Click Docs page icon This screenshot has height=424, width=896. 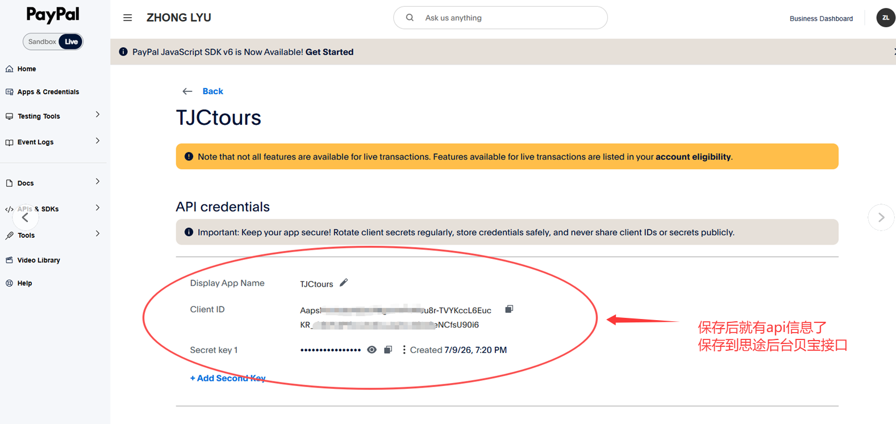point(9,183)
